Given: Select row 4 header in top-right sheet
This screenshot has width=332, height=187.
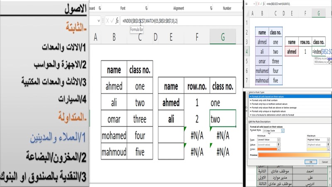Looking at the screenshot, I should [x=247, y=52].
